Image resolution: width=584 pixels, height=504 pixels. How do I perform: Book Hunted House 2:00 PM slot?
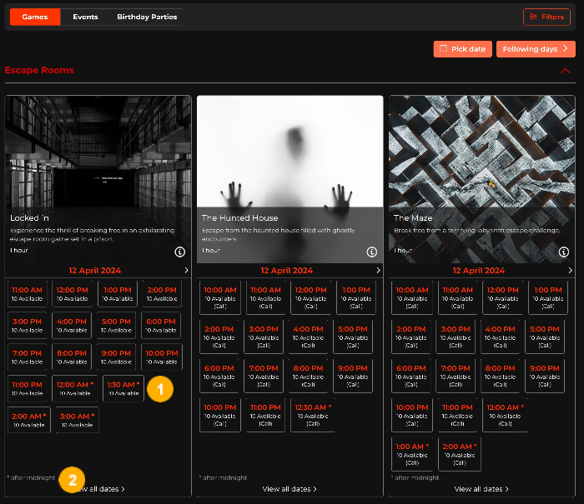point(219,337)
